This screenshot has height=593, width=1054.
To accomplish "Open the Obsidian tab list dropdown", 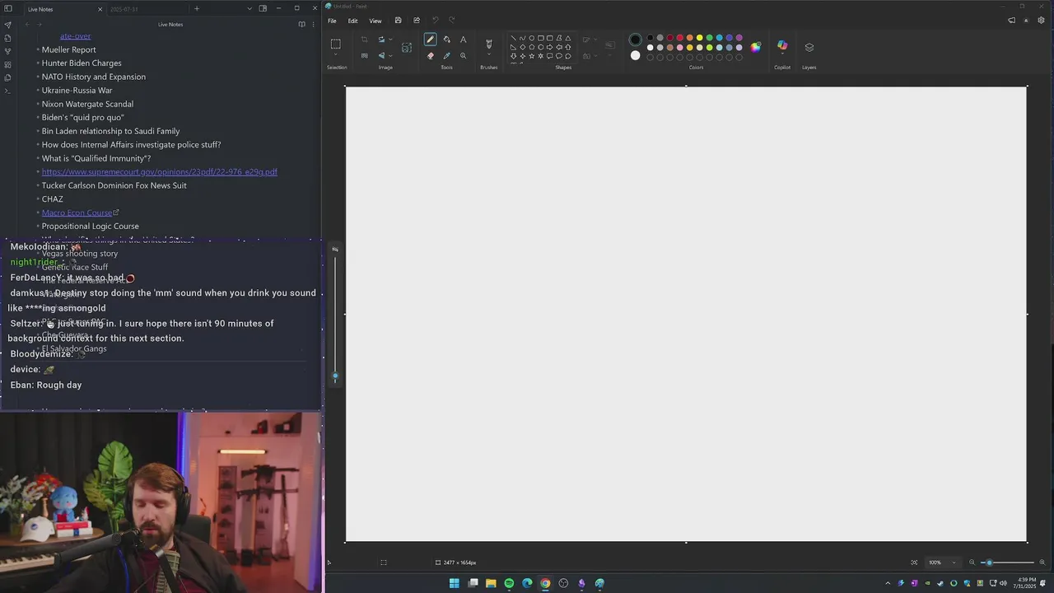I will (x=250, y=8).
